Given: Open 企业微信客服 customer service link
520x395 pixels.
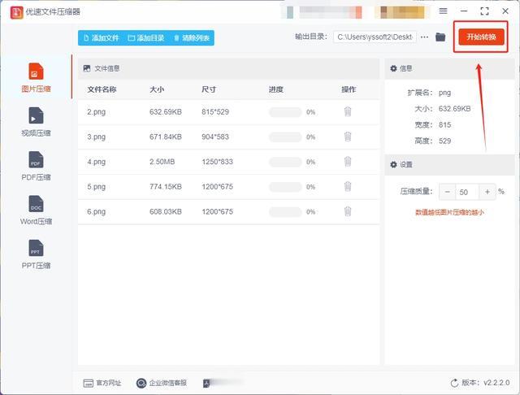Looking at the screenshot, I should [x=161, y=383].
